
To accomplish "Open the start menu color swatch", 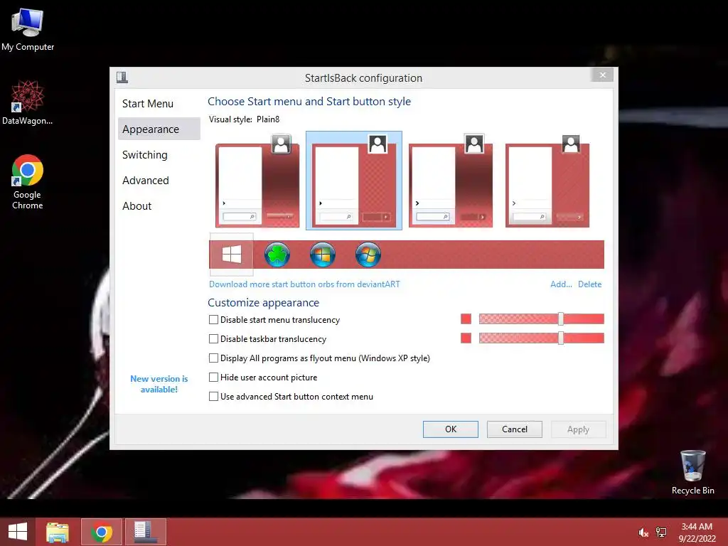I will [x=466, y=319].
